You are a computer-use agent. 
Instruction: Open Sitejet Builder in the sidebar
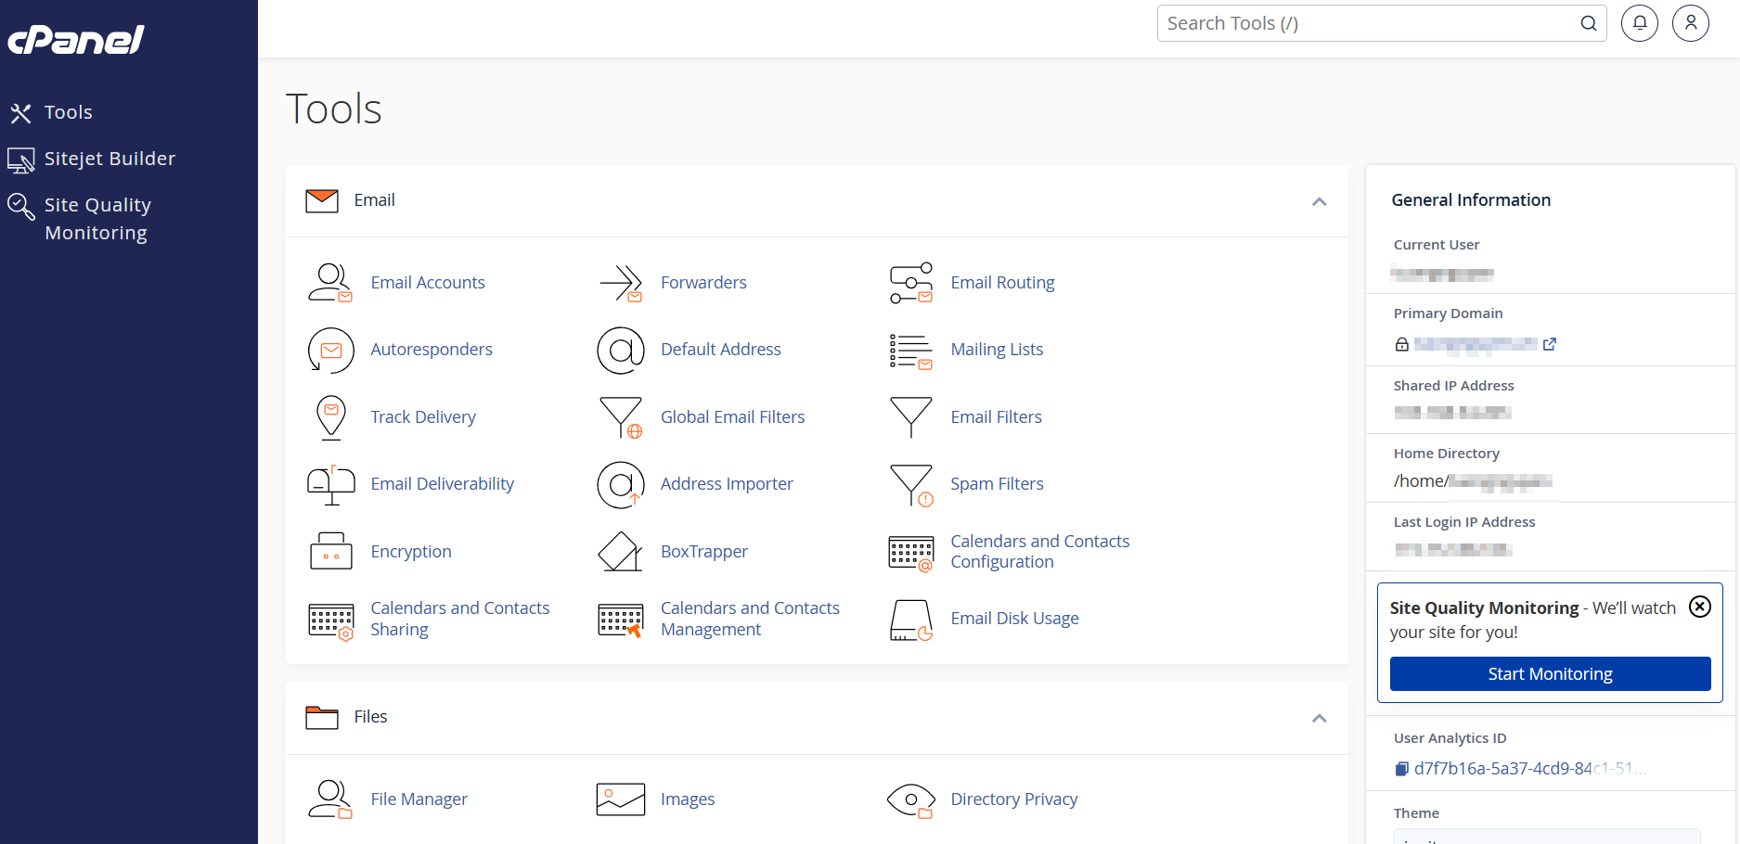92,159
